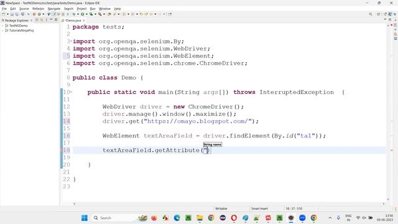Viewport: 398px width, 224px height.
Task: Open Microsoft Edge from taskbar
Action: pos(177,218)
